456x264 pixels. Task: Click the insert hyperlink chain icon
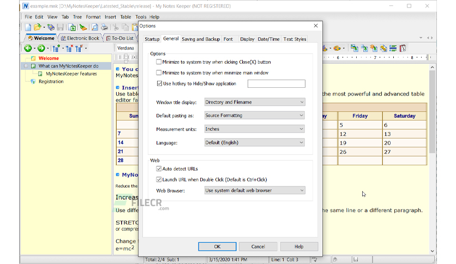(383, 48)
